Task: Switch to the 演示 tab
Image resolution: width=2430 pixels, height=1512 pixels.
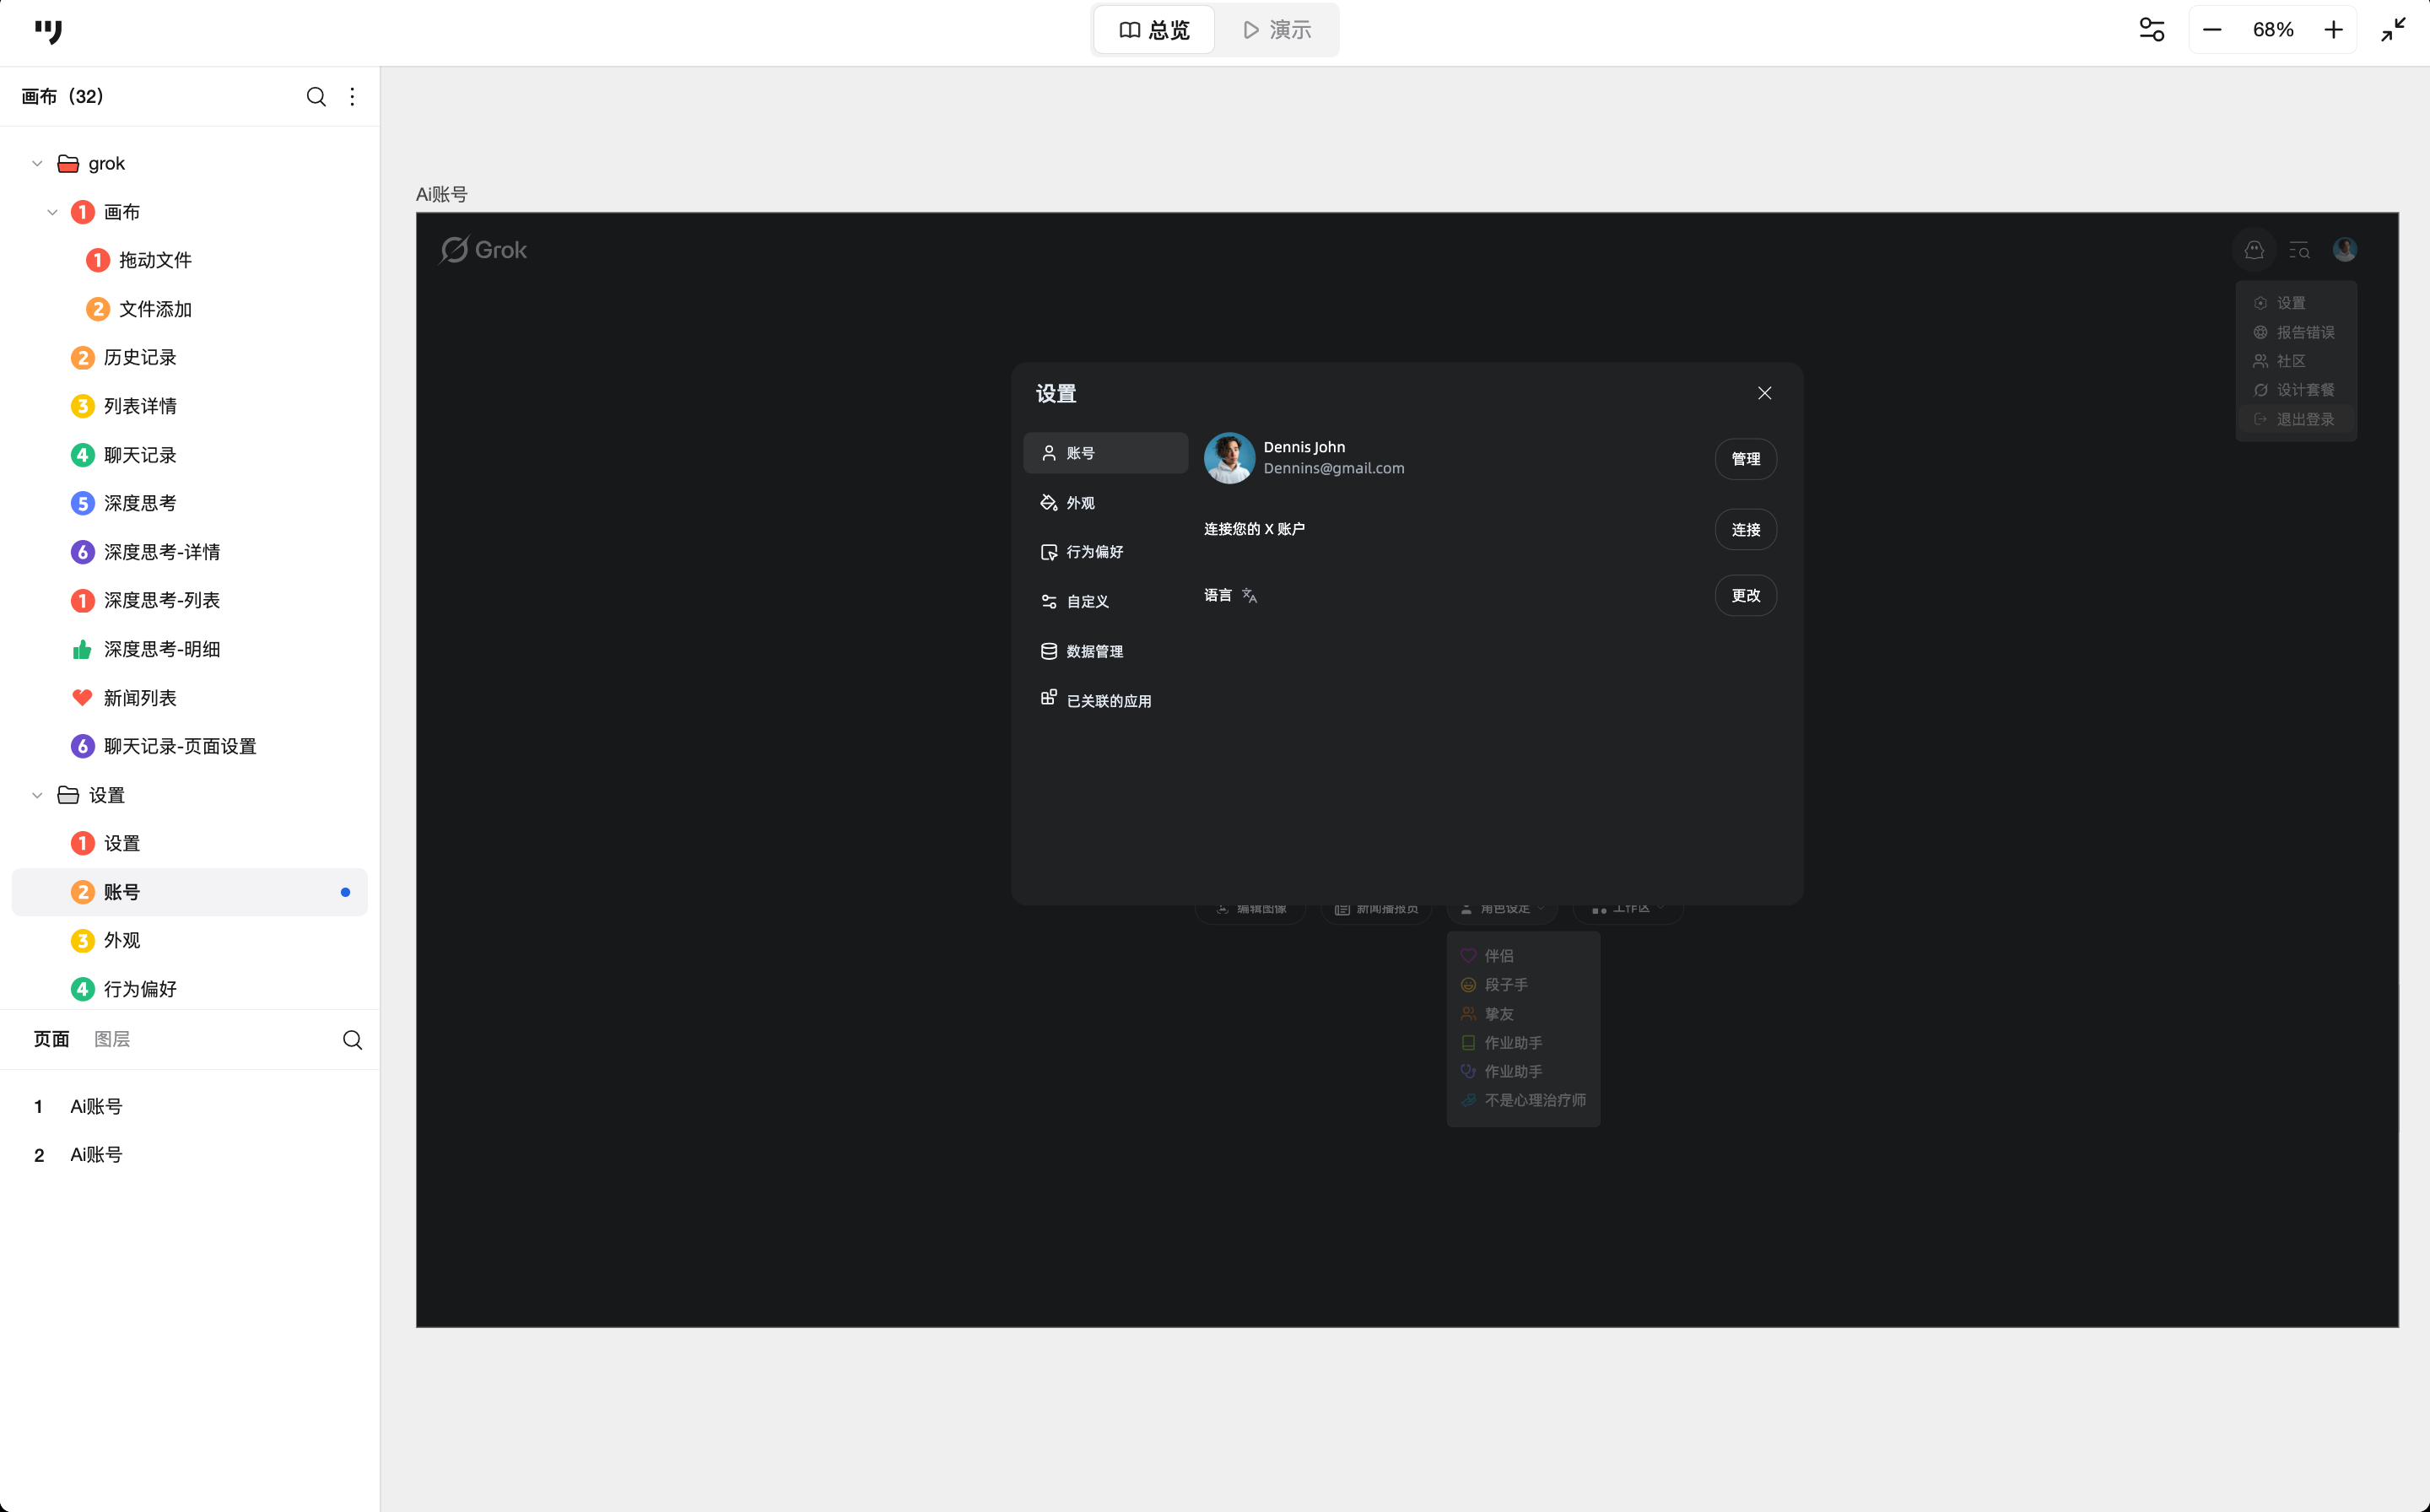Action: 1277,30
